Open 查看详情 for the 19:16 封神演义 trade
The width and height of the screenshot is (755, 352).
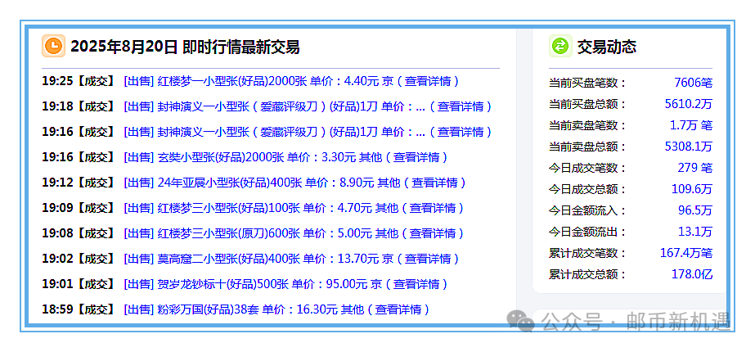[x=465, y=132]
